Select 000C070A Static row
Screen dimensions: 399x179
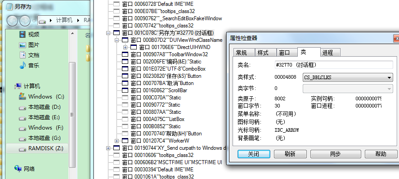coord(156,98)
